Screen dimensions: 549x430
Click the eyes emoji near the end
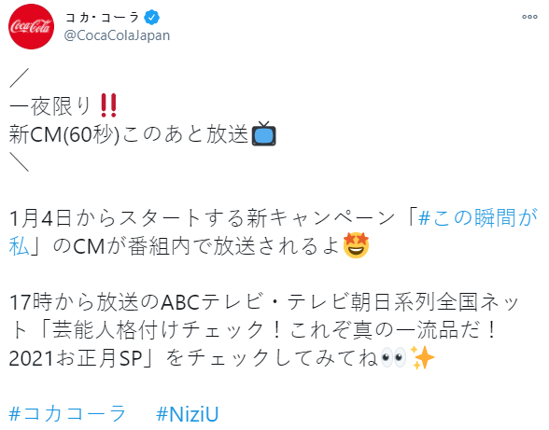click(x=394, y=358)
